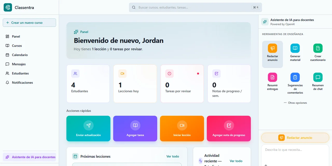
Task: Click the note icon on Agregar nota
Action: tap(229, 126)
